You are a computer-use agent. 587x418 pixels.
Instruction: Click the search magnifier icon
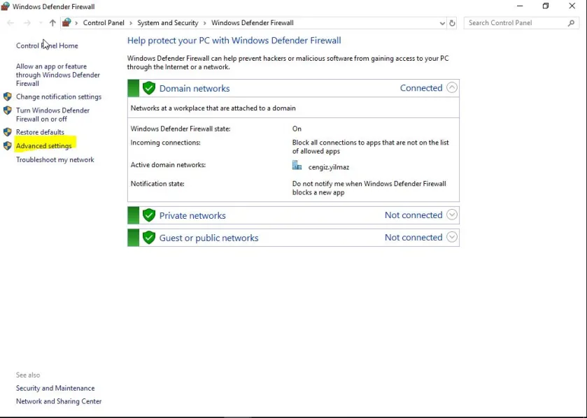572,23
